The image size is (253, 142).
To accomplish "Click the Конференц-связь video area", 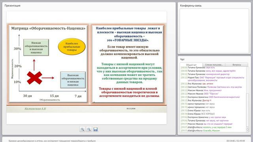I will point(214,31).
